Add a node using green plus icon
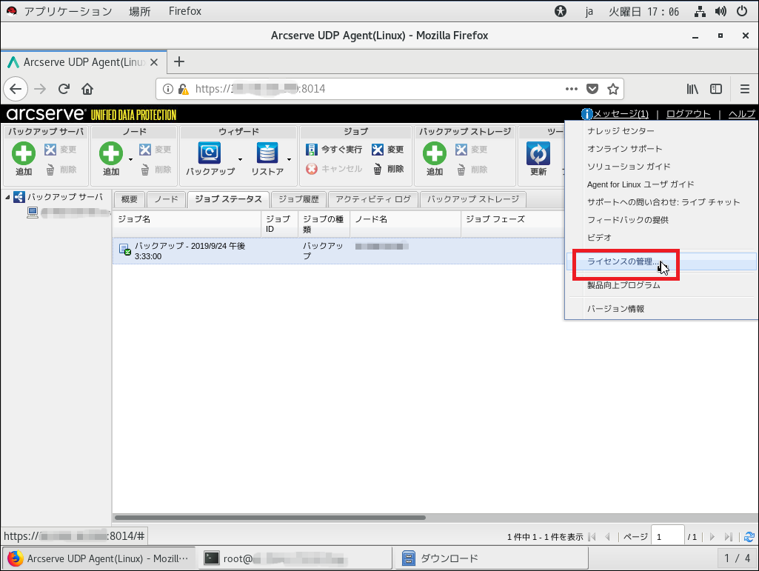 coord(111,158)
